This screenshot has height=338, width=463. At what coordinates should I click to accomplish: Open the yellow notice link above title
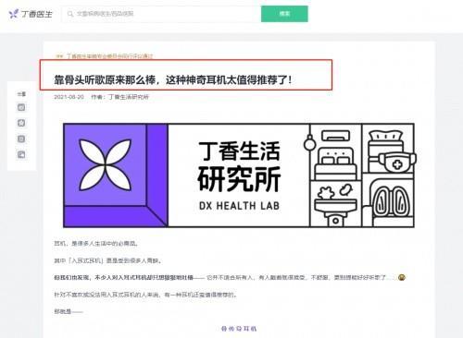(109, 56)
